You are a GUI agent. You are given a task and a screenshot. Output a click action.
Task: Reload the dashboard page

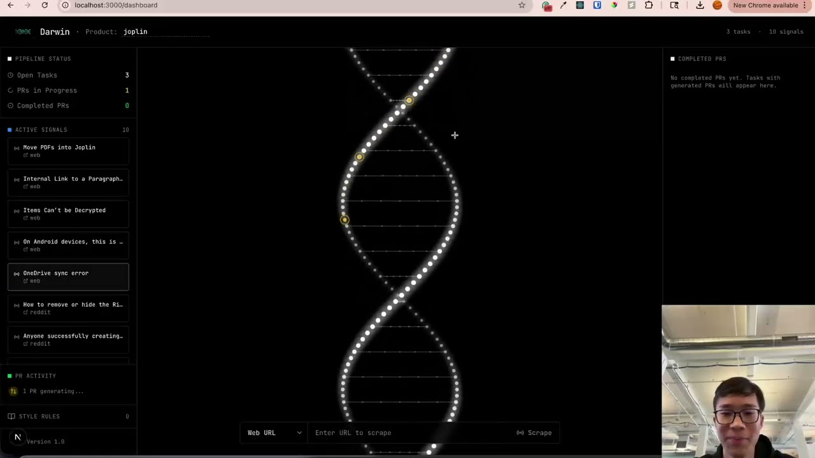tap(45, 5)
